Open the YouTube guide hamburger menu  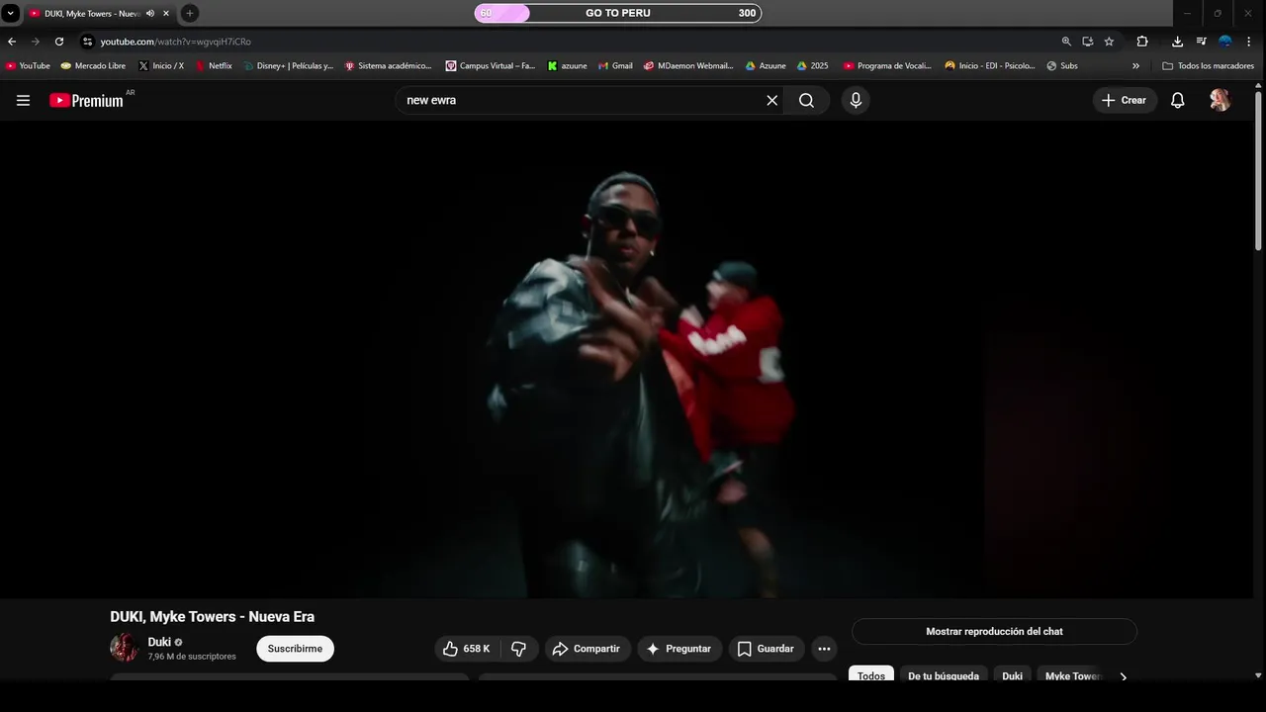pos(23,100)
